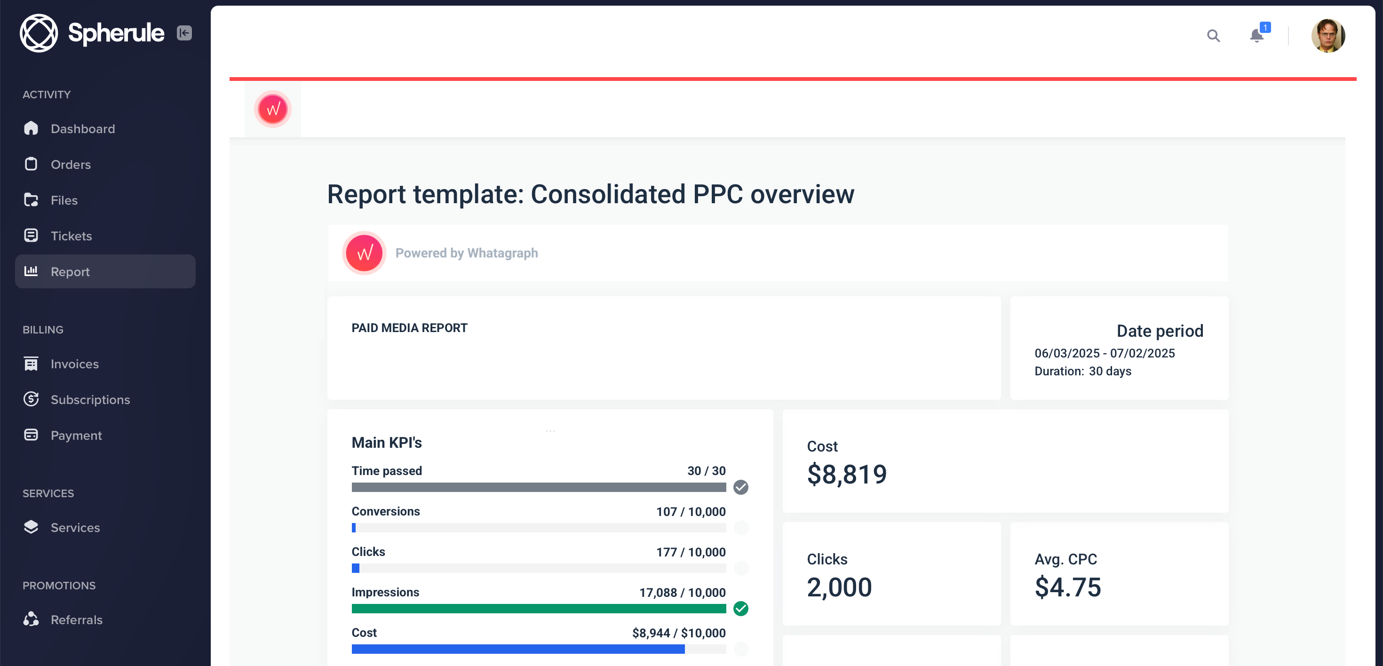Click the Time passed progress bar

pos(539,487)
